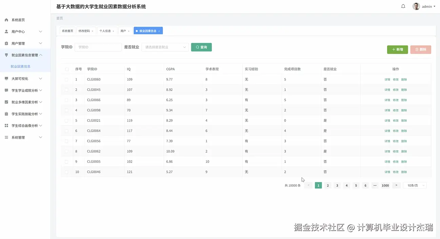
Task: Click 删除 for row CLG0046
Action: click(x=404, y=172)
